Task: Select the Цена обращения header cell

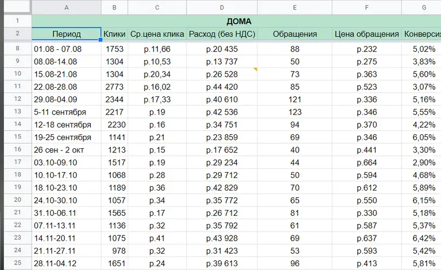Action: [367, 34]
